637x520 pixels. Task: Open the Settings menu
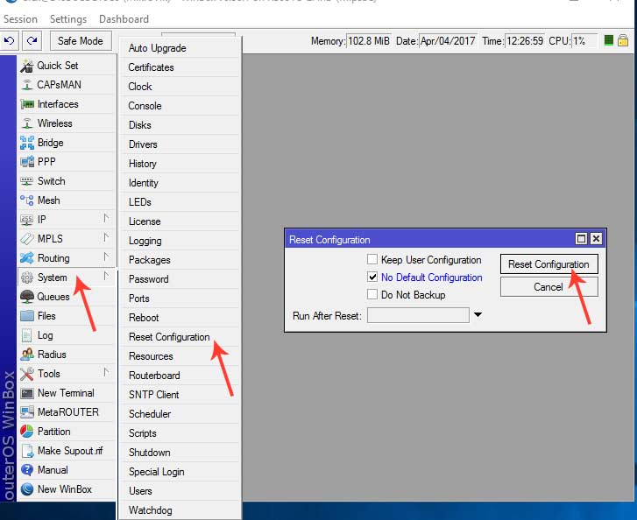68,19
